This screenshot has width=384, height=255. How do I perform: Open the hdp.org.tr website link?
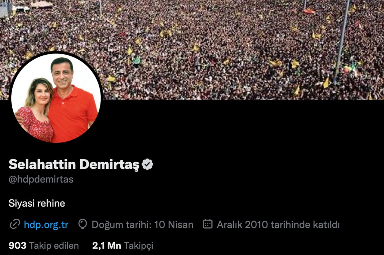(x=46, y=225)
